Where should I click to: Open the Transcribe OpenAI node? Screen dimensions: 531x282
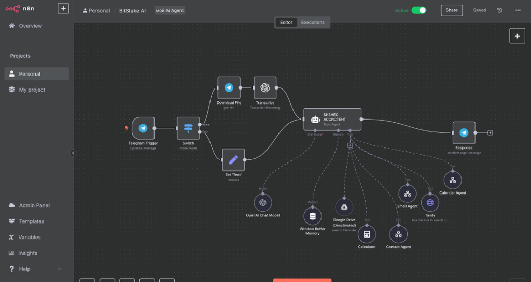click(265, 88)
